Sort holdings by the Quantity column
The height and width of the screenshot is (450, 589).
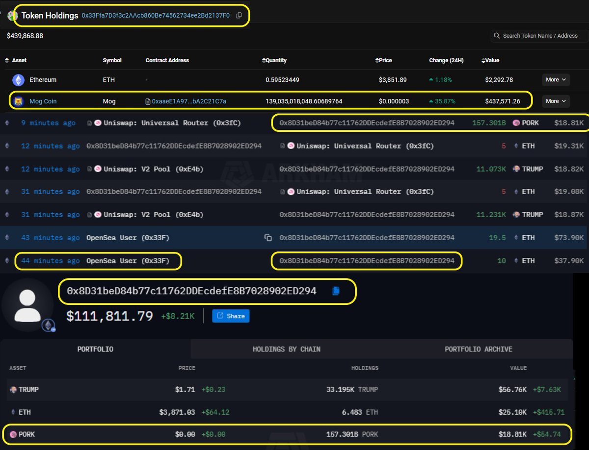coord(274,60)
